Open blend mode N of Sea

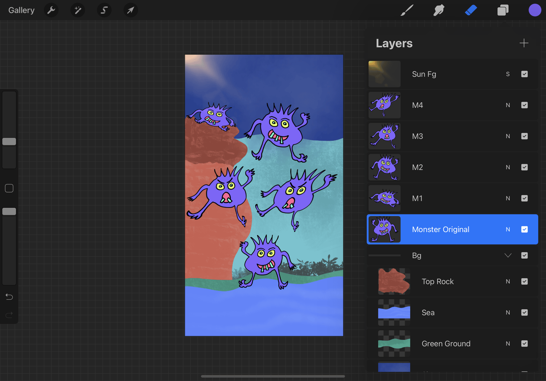508,312
